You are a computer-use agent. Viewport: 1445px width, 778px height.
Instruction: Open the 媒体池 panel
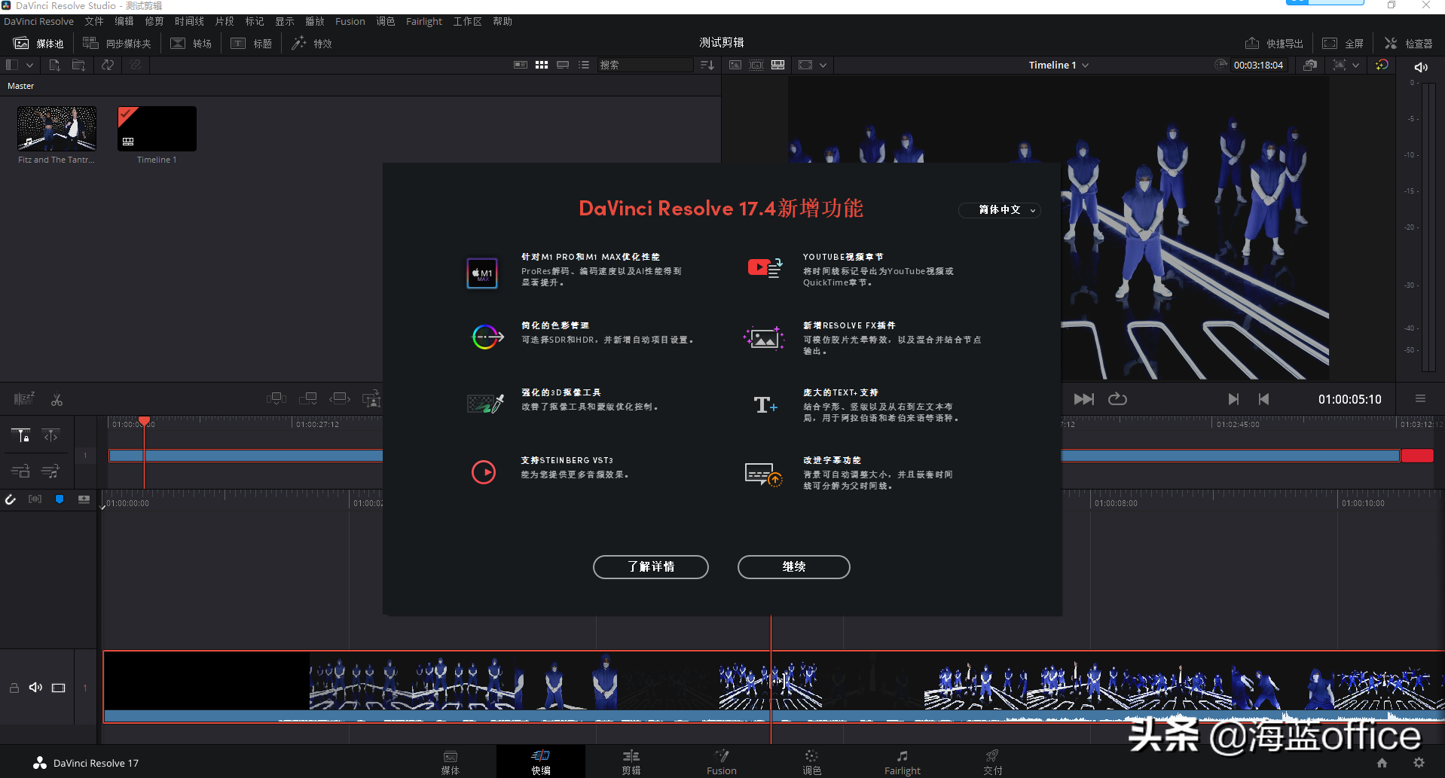pyautogui.click(x=39, y=44)
